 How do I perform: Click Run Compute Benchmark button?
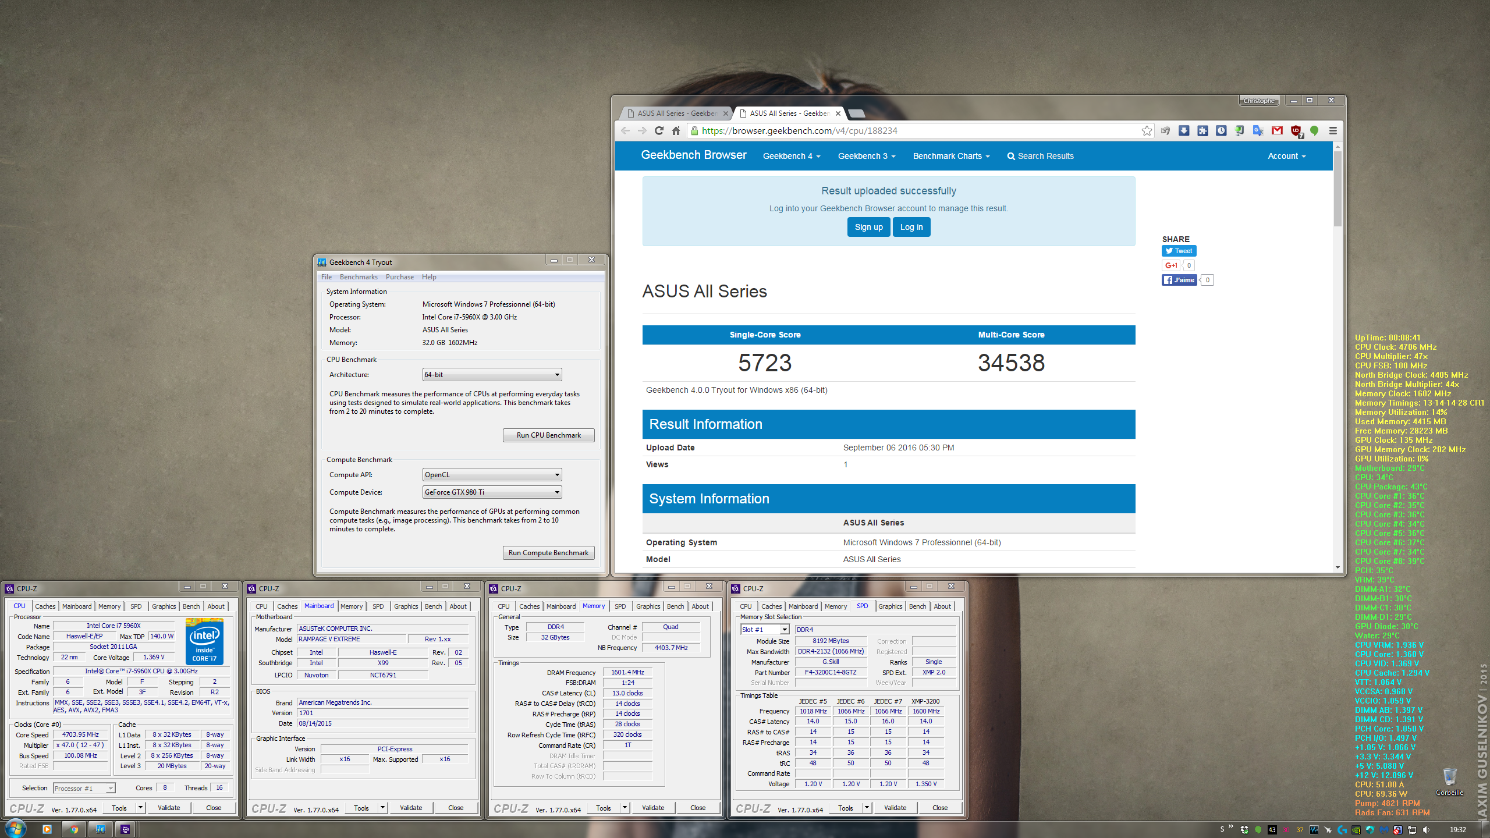[x=548, y=553]
